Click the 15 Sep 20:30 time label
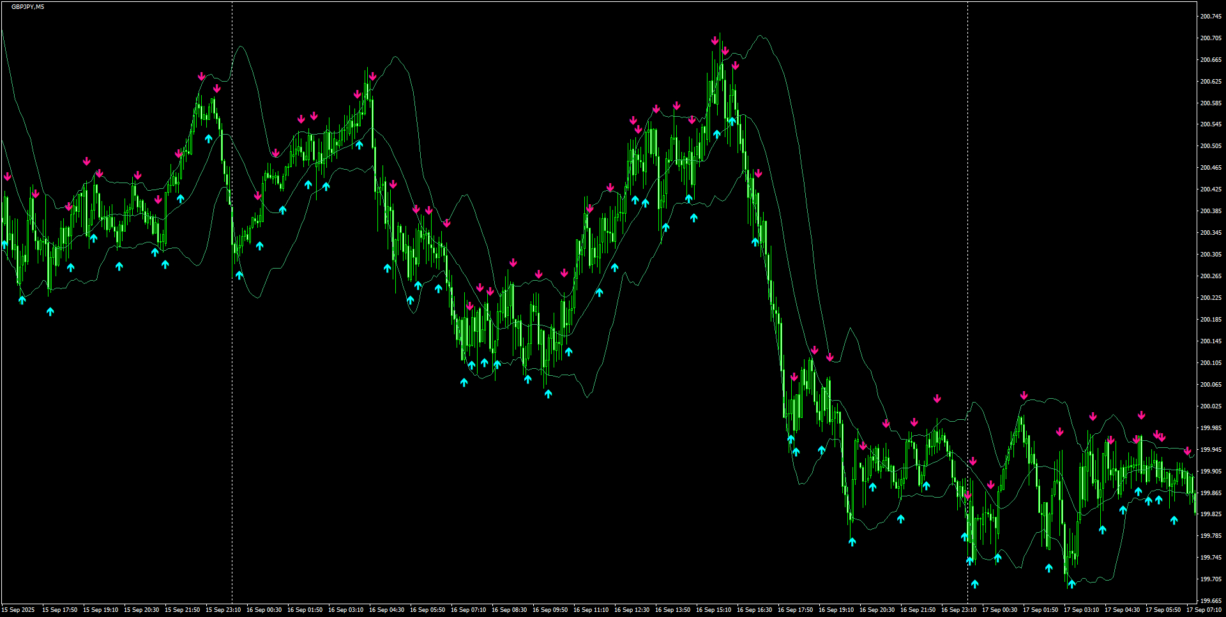The height and width of the screenshot is (617, 1226). point(141,610)
